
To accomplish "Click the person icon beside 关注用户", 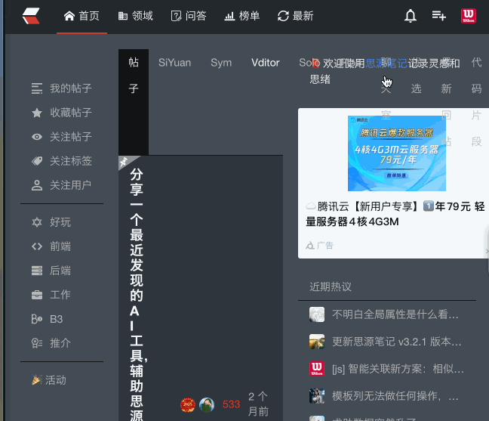I will pos(37,185).
